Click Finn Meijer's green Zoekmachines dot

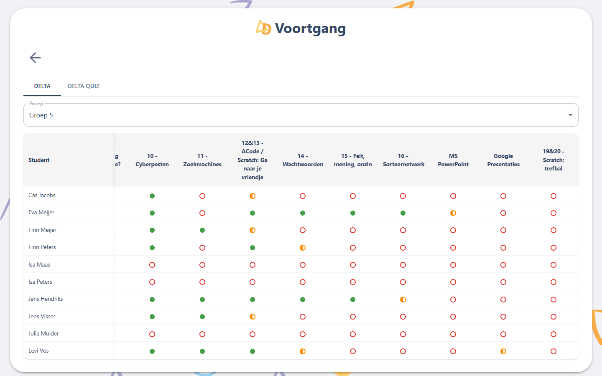point(202,230)
